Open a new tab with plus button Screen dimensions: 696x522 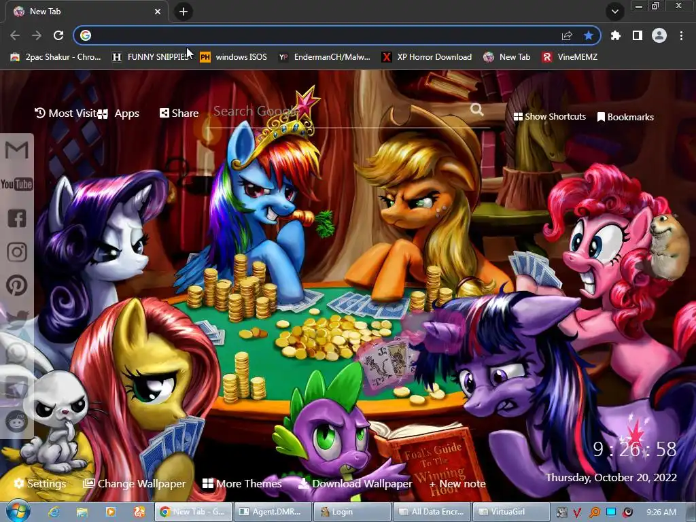(x=184, y=12)
